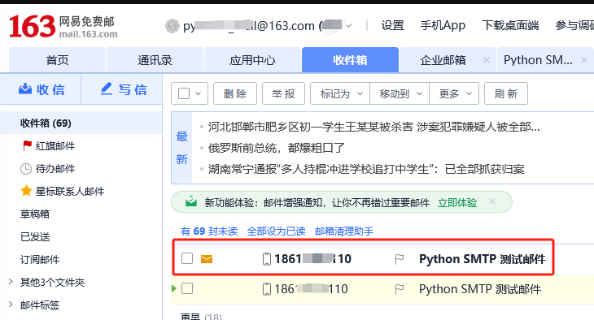Switch to 应用中心 tab
This screenshot has height=320, width=594.
tap(252, 60)
